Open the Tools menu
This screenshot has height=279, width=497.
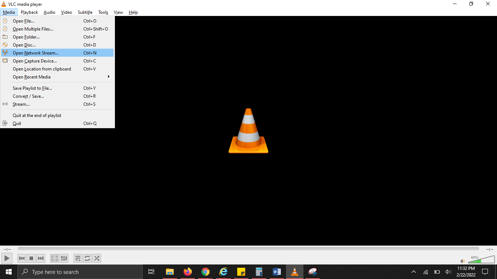[x=103, y=12]
